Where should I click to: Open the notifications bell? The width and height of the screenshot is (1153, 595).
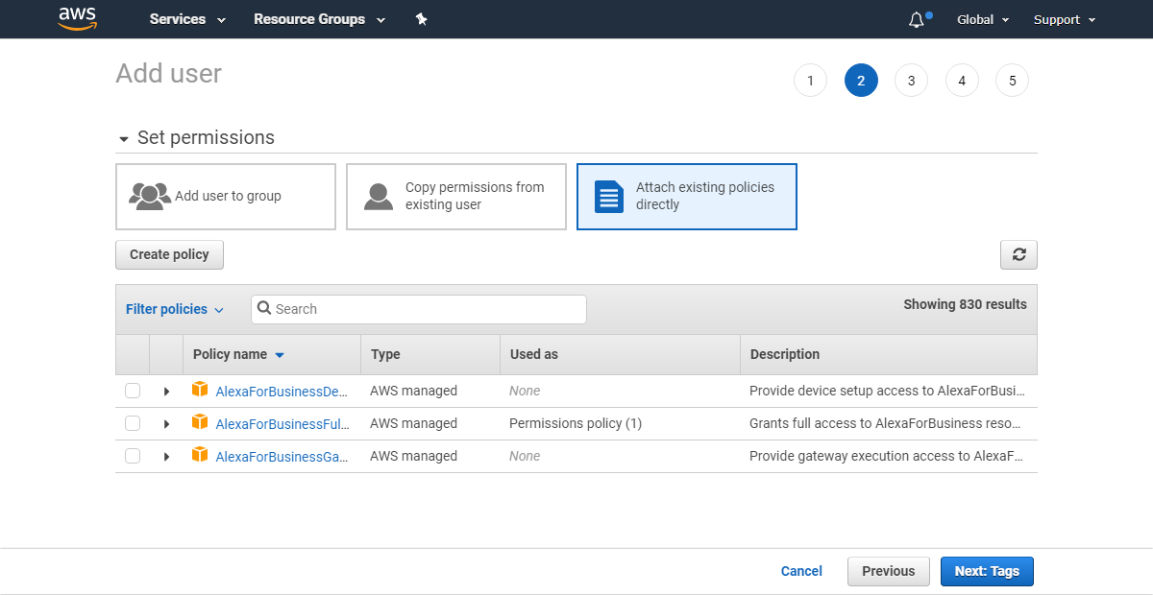tap(916, 20)
